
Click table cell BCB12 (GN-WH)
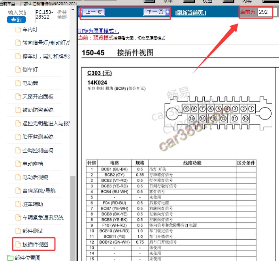click(x=115, y=242)
